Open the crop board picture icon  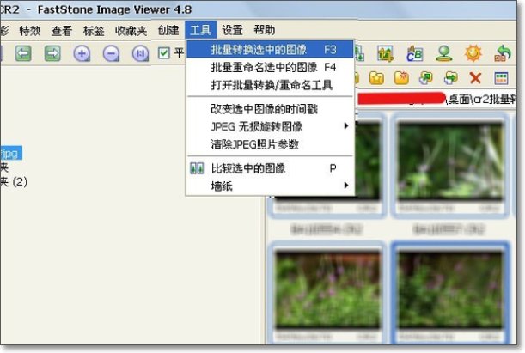pyautogui.click(x=385, y=53)
